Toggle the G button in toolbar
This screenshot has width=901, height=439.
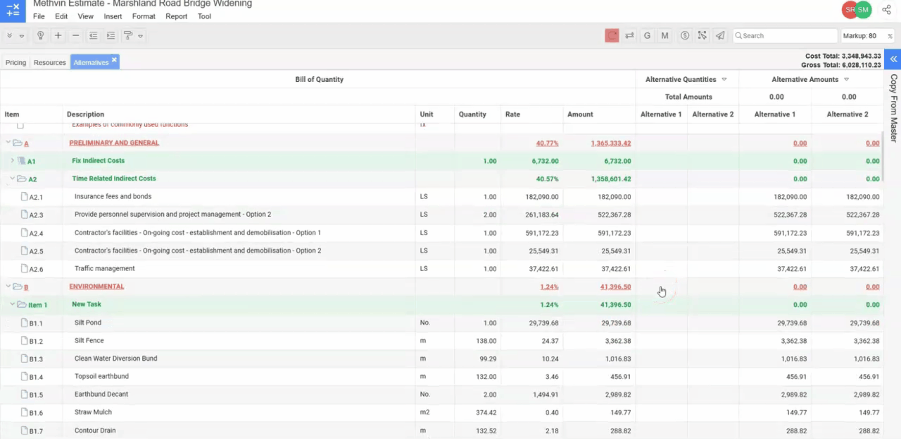[x=647, y=36]
